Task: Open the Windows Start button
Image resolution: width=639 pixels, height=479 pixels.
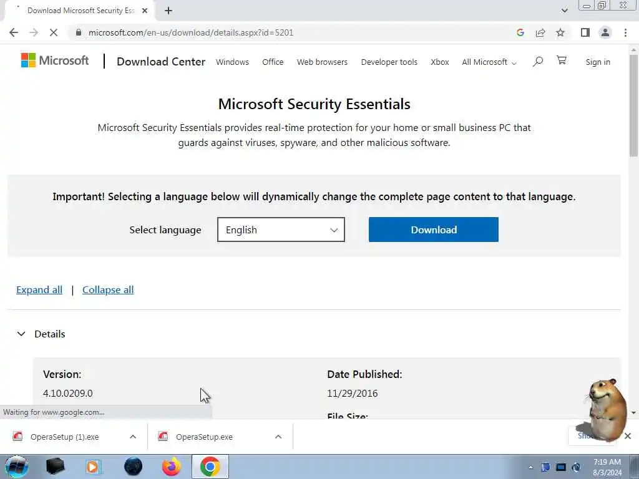Action: [x=16, y=467]
